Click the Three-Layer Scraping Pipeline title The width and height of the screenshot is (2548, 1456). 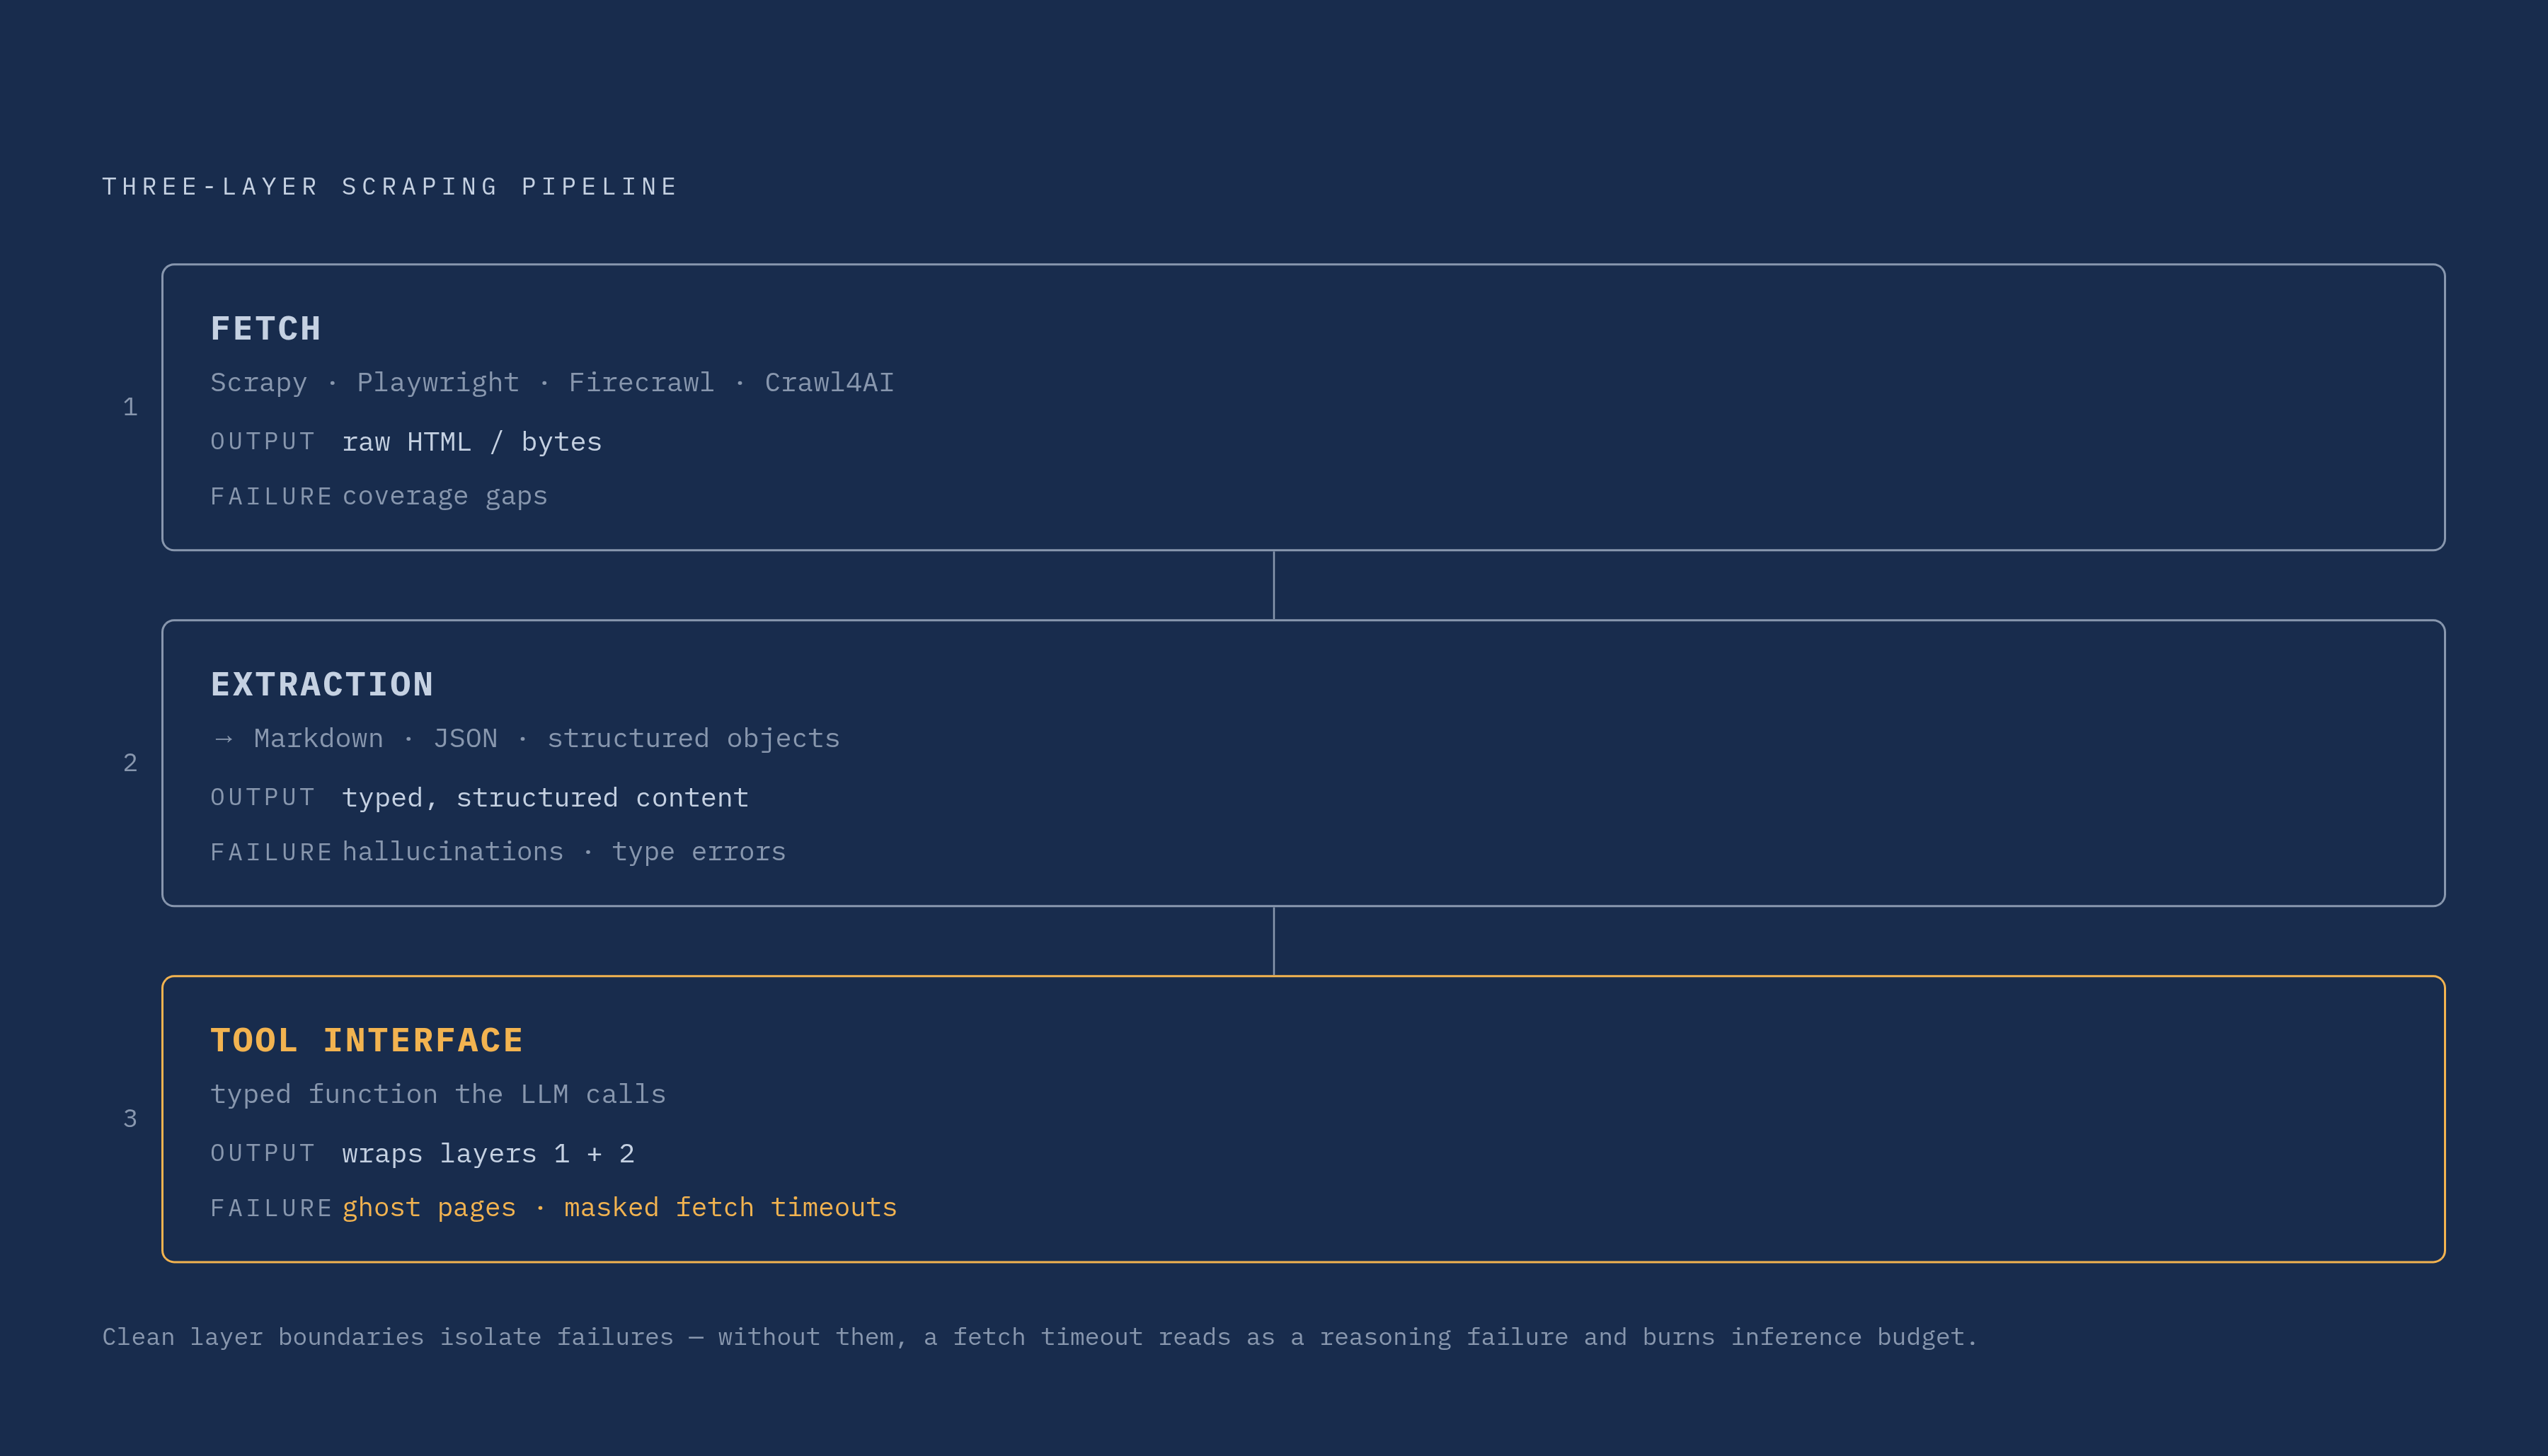click(x=390, y=187)
